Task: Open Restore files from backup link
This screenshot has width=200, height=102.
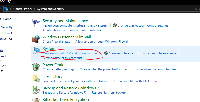Action: (x=109, y=93)
